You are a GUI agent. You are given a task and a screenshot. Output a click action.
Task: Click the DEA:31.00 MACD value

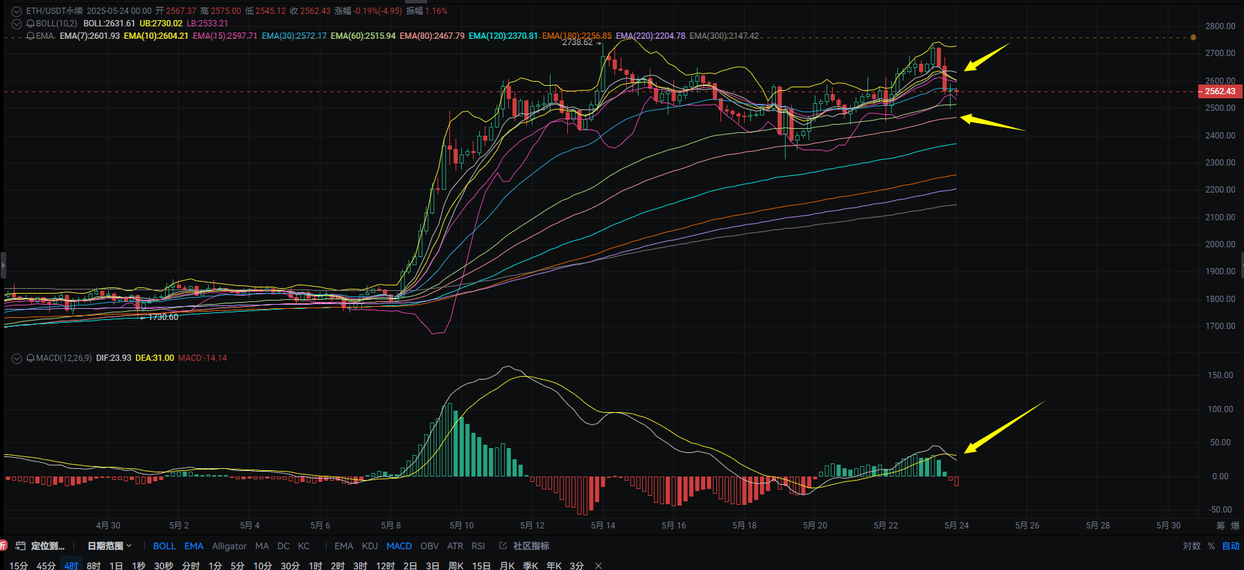(x=155, y=358)
